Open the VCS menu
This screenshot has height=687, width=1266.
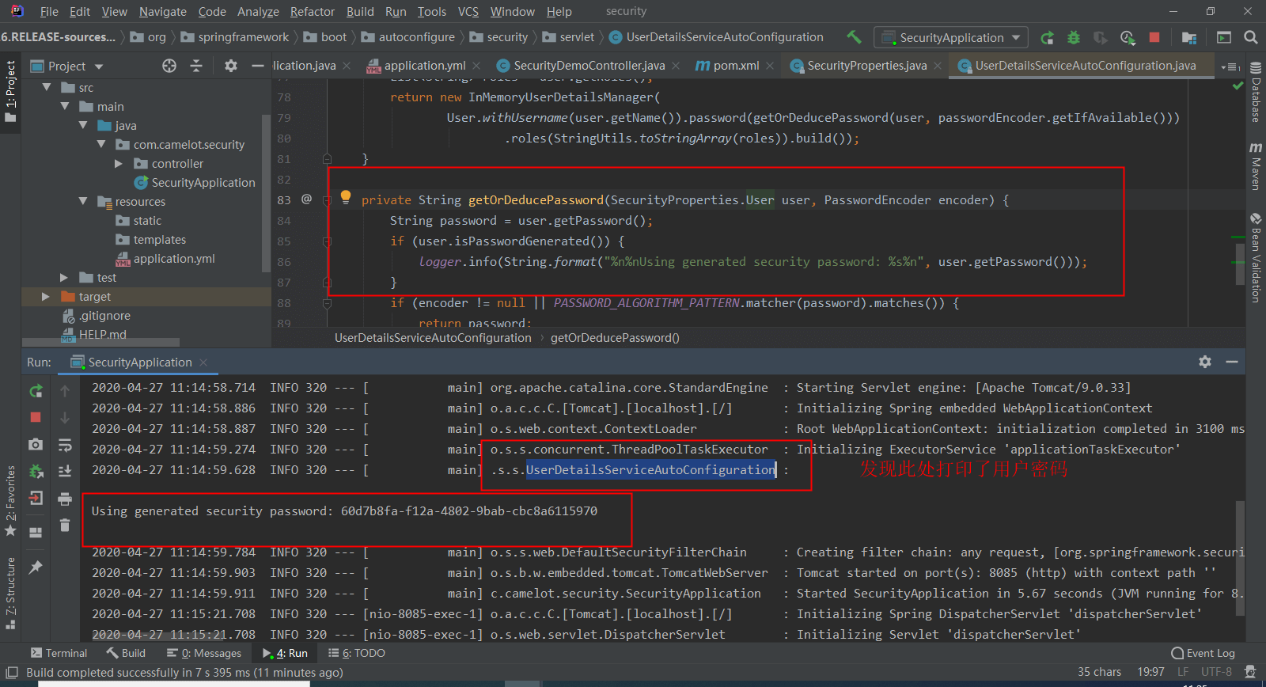click(468, 11)
